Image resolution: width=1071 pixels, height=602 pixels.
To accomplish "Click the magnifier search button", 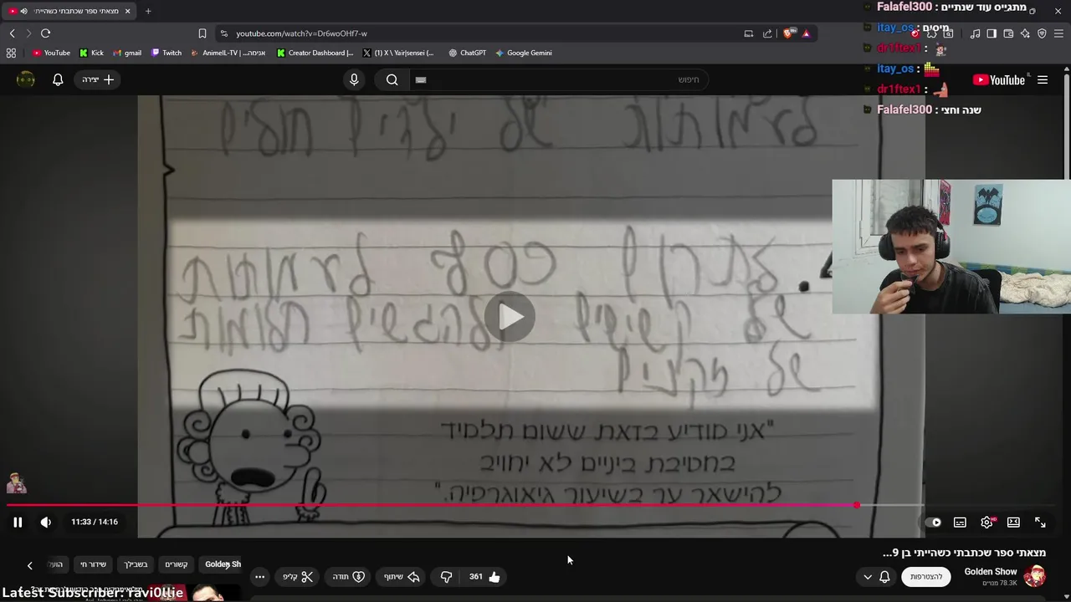I will (x=392, y=79).
